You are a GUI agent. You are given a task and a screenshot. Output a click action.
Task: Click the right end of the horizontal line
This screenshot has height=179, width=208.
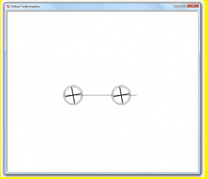click(x=137, y=95)
